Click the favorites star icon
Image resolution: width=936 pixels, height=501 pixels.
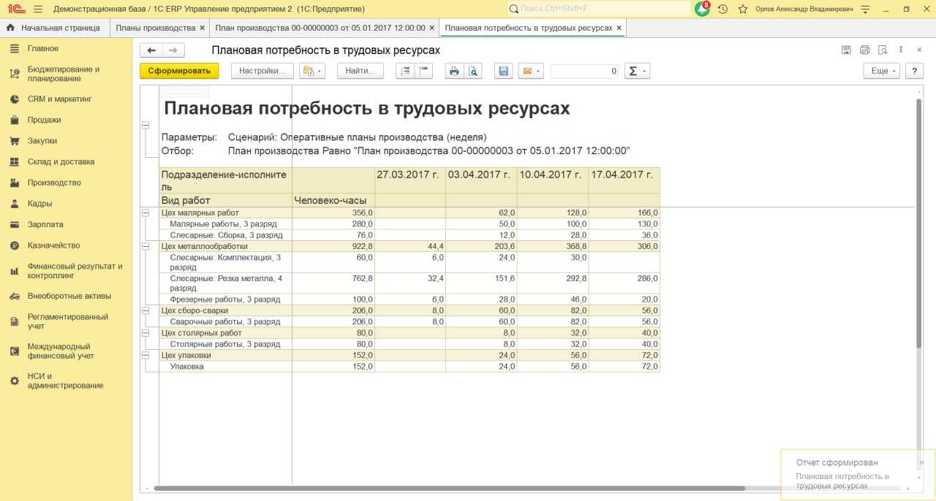(x=743, y=9)
